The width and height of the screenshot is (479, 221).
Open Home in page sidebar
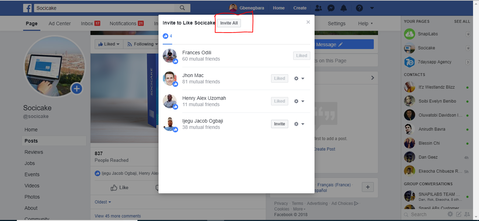[x=31, y=130]
